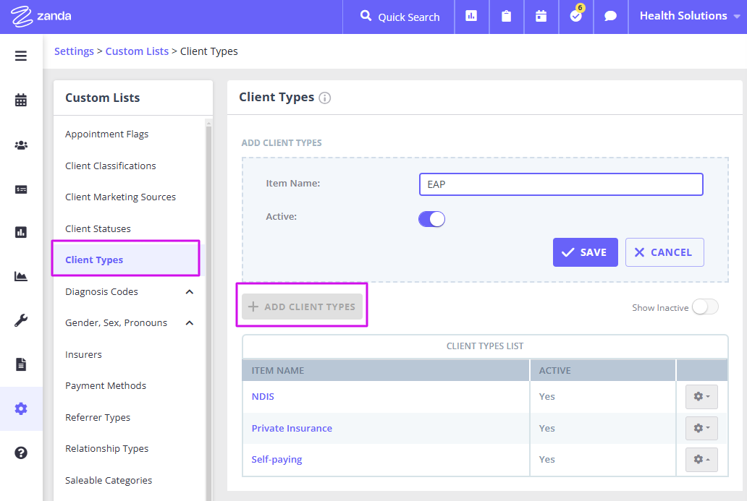Collapse the Gender, Sex, Pronouns section
The width and height of the screenshot is (747, 501).
tap(190, 322)
